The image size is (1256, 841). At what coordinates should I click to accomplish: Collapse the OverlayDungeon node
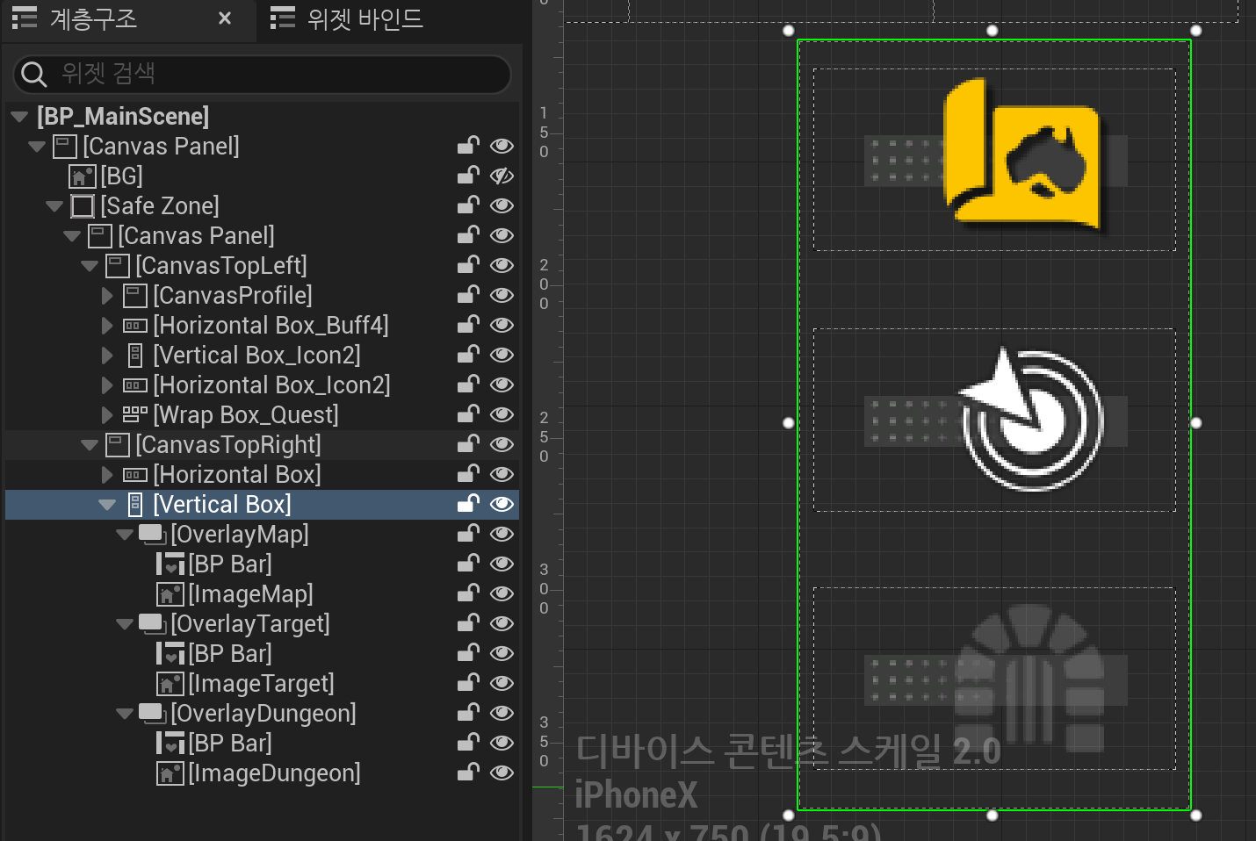point(125,714)
